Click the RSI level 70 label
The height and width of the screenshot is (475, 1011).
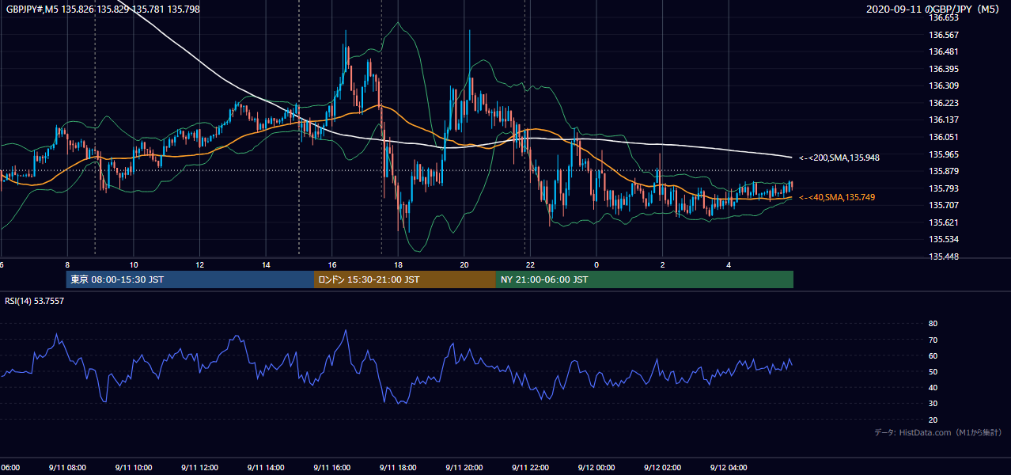pyautogui.click(x=933, y=340)
